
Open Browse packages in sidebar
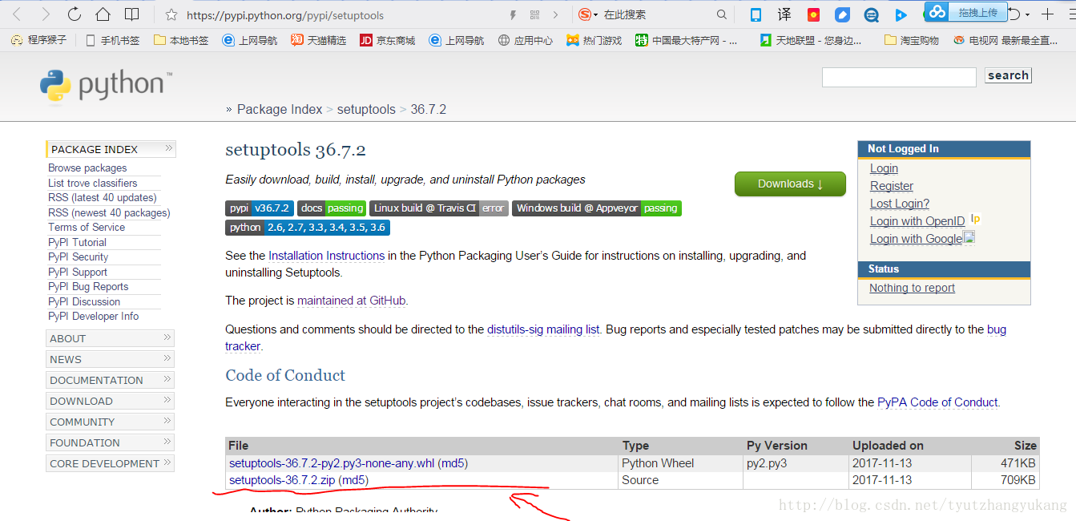pyautogui.click(x=87, y=168)
